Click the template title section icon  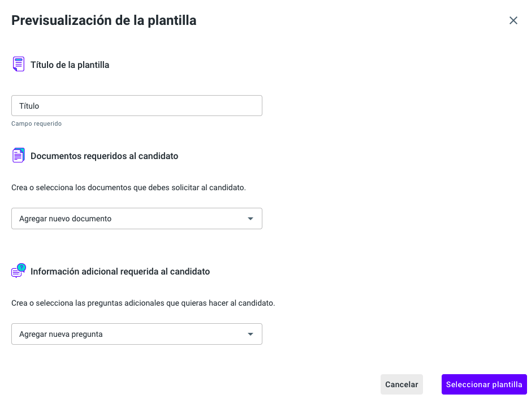(x=19, y=64)
